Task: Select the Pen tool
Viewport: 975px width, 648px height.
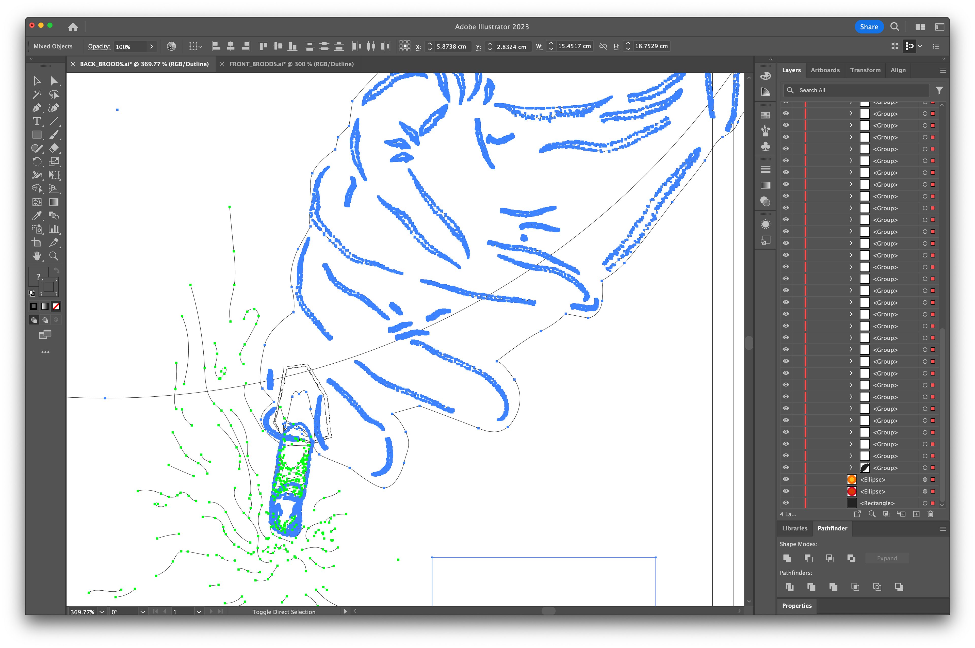Action: click(37, 108)
